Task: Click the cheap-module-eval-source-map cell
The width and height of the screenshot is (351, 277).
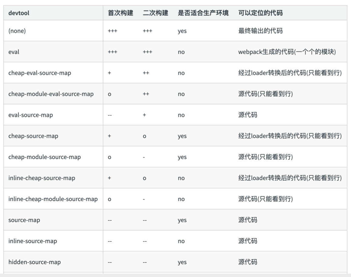Action: (x=45, y=94)
